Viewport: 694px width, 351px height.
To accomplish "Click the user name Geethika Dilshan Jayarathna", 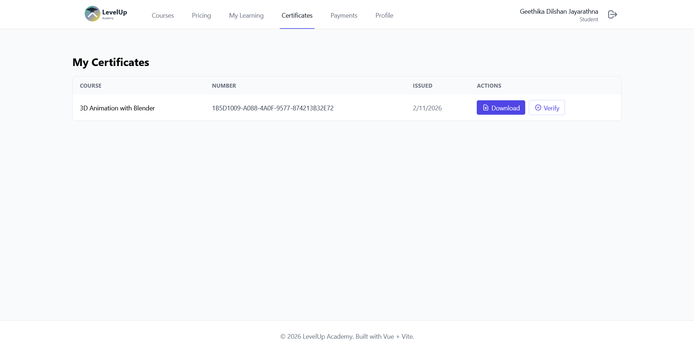I will 558,12.
